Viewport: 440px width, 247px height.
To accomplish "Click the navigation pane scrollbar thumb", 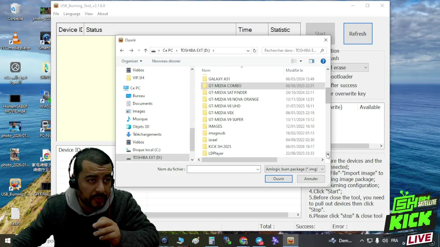I will (x=192, y=139).
